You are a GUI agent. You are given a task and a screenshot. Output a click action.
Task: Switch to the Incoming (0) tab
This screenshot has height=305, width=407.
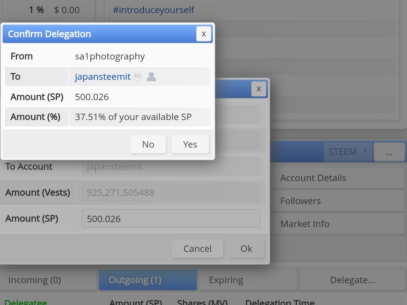pos(48,280)
